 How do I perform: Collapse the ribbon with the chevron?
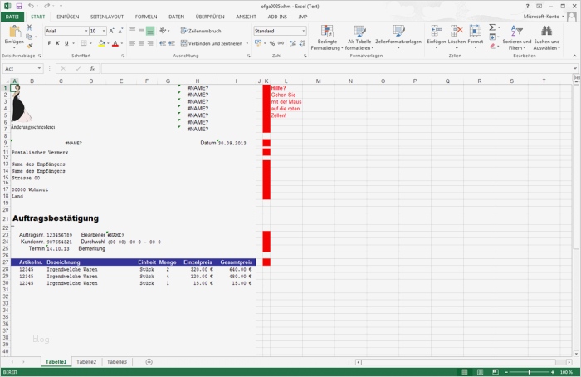pos(574,56)
